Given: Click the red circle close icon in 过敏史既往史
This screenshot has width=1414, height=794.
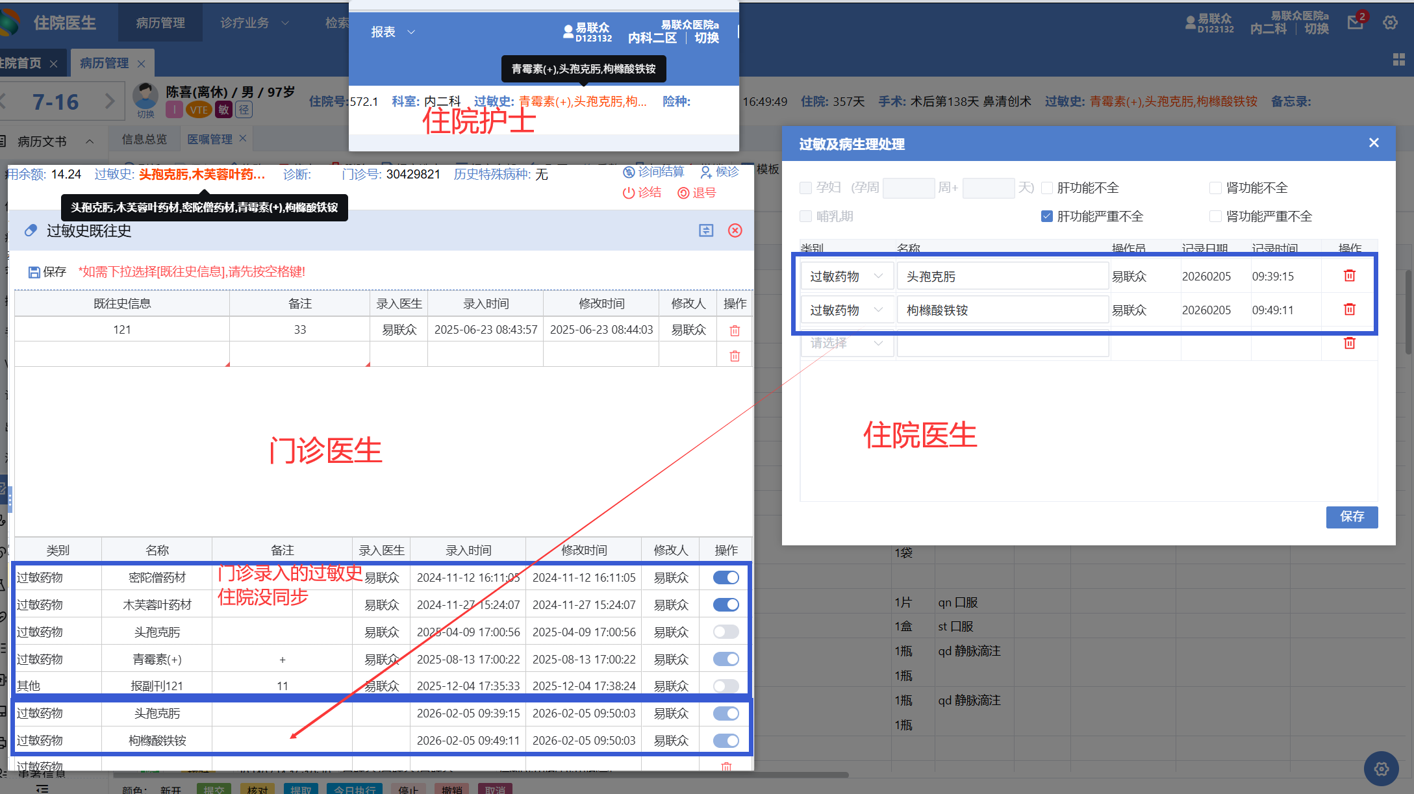Looking at the screenshot, I should pos(735,230).
